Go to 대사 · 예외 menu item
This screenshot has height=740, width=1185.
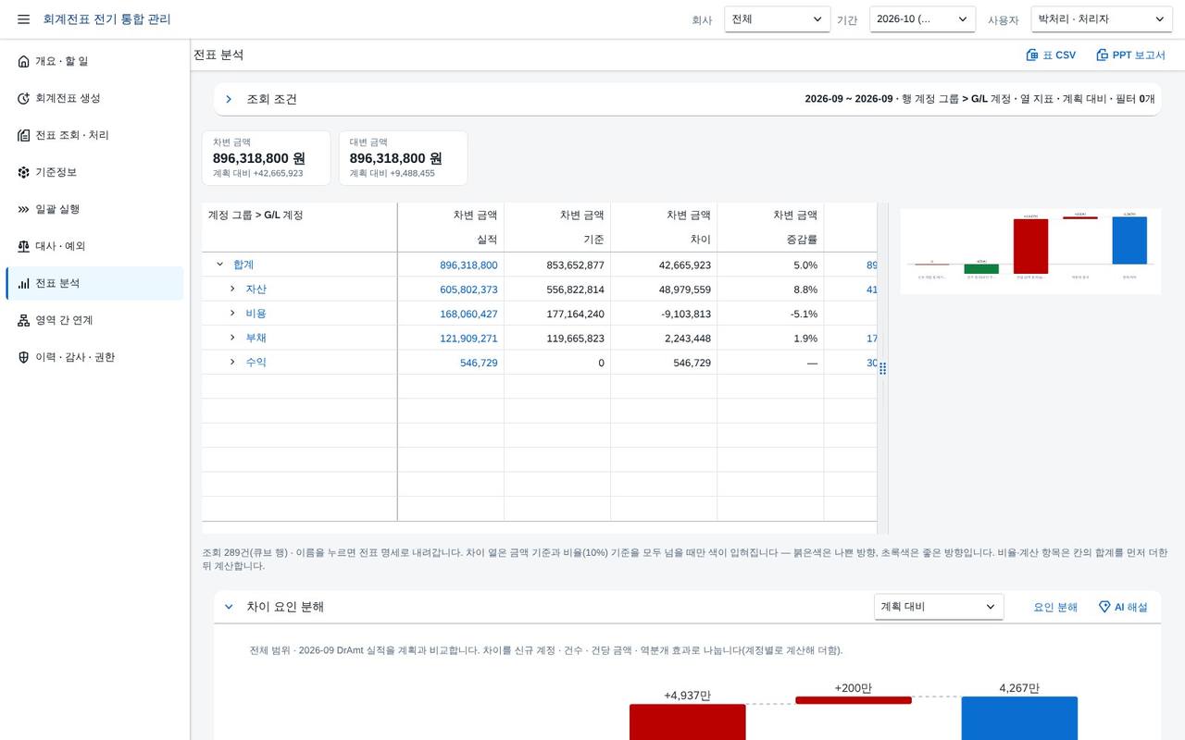click(94, 246)
